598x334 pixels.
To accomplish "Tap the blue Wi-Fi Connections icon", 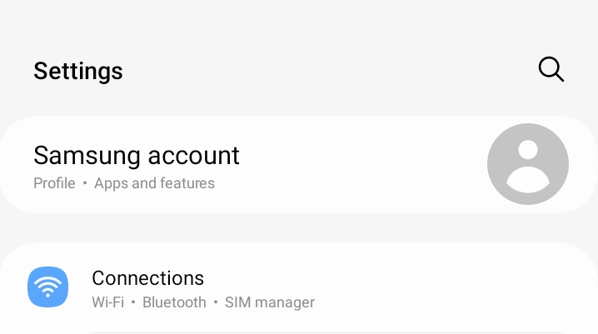I will (x=47, y=287).
